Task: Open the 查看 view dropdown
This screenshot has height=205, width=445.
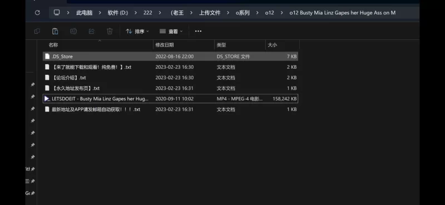Action: tap(171, 32)
